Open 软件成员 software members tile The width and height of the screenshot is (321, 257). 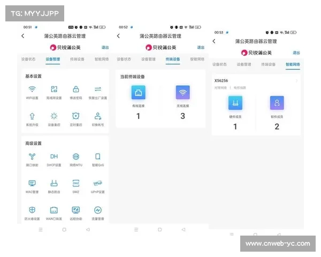click(x=277, y=103)
